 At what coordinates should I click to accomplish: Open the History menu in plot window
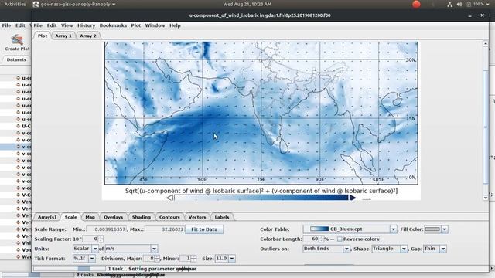86,25
